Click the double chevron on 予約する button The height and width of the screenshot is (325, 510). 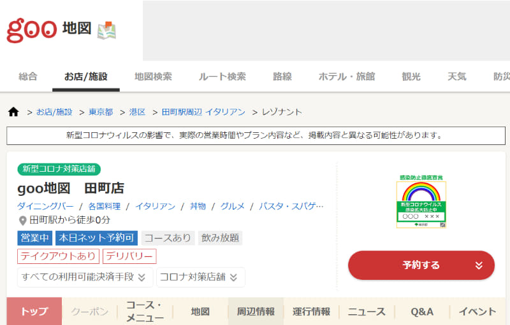[x=479, y=265]
